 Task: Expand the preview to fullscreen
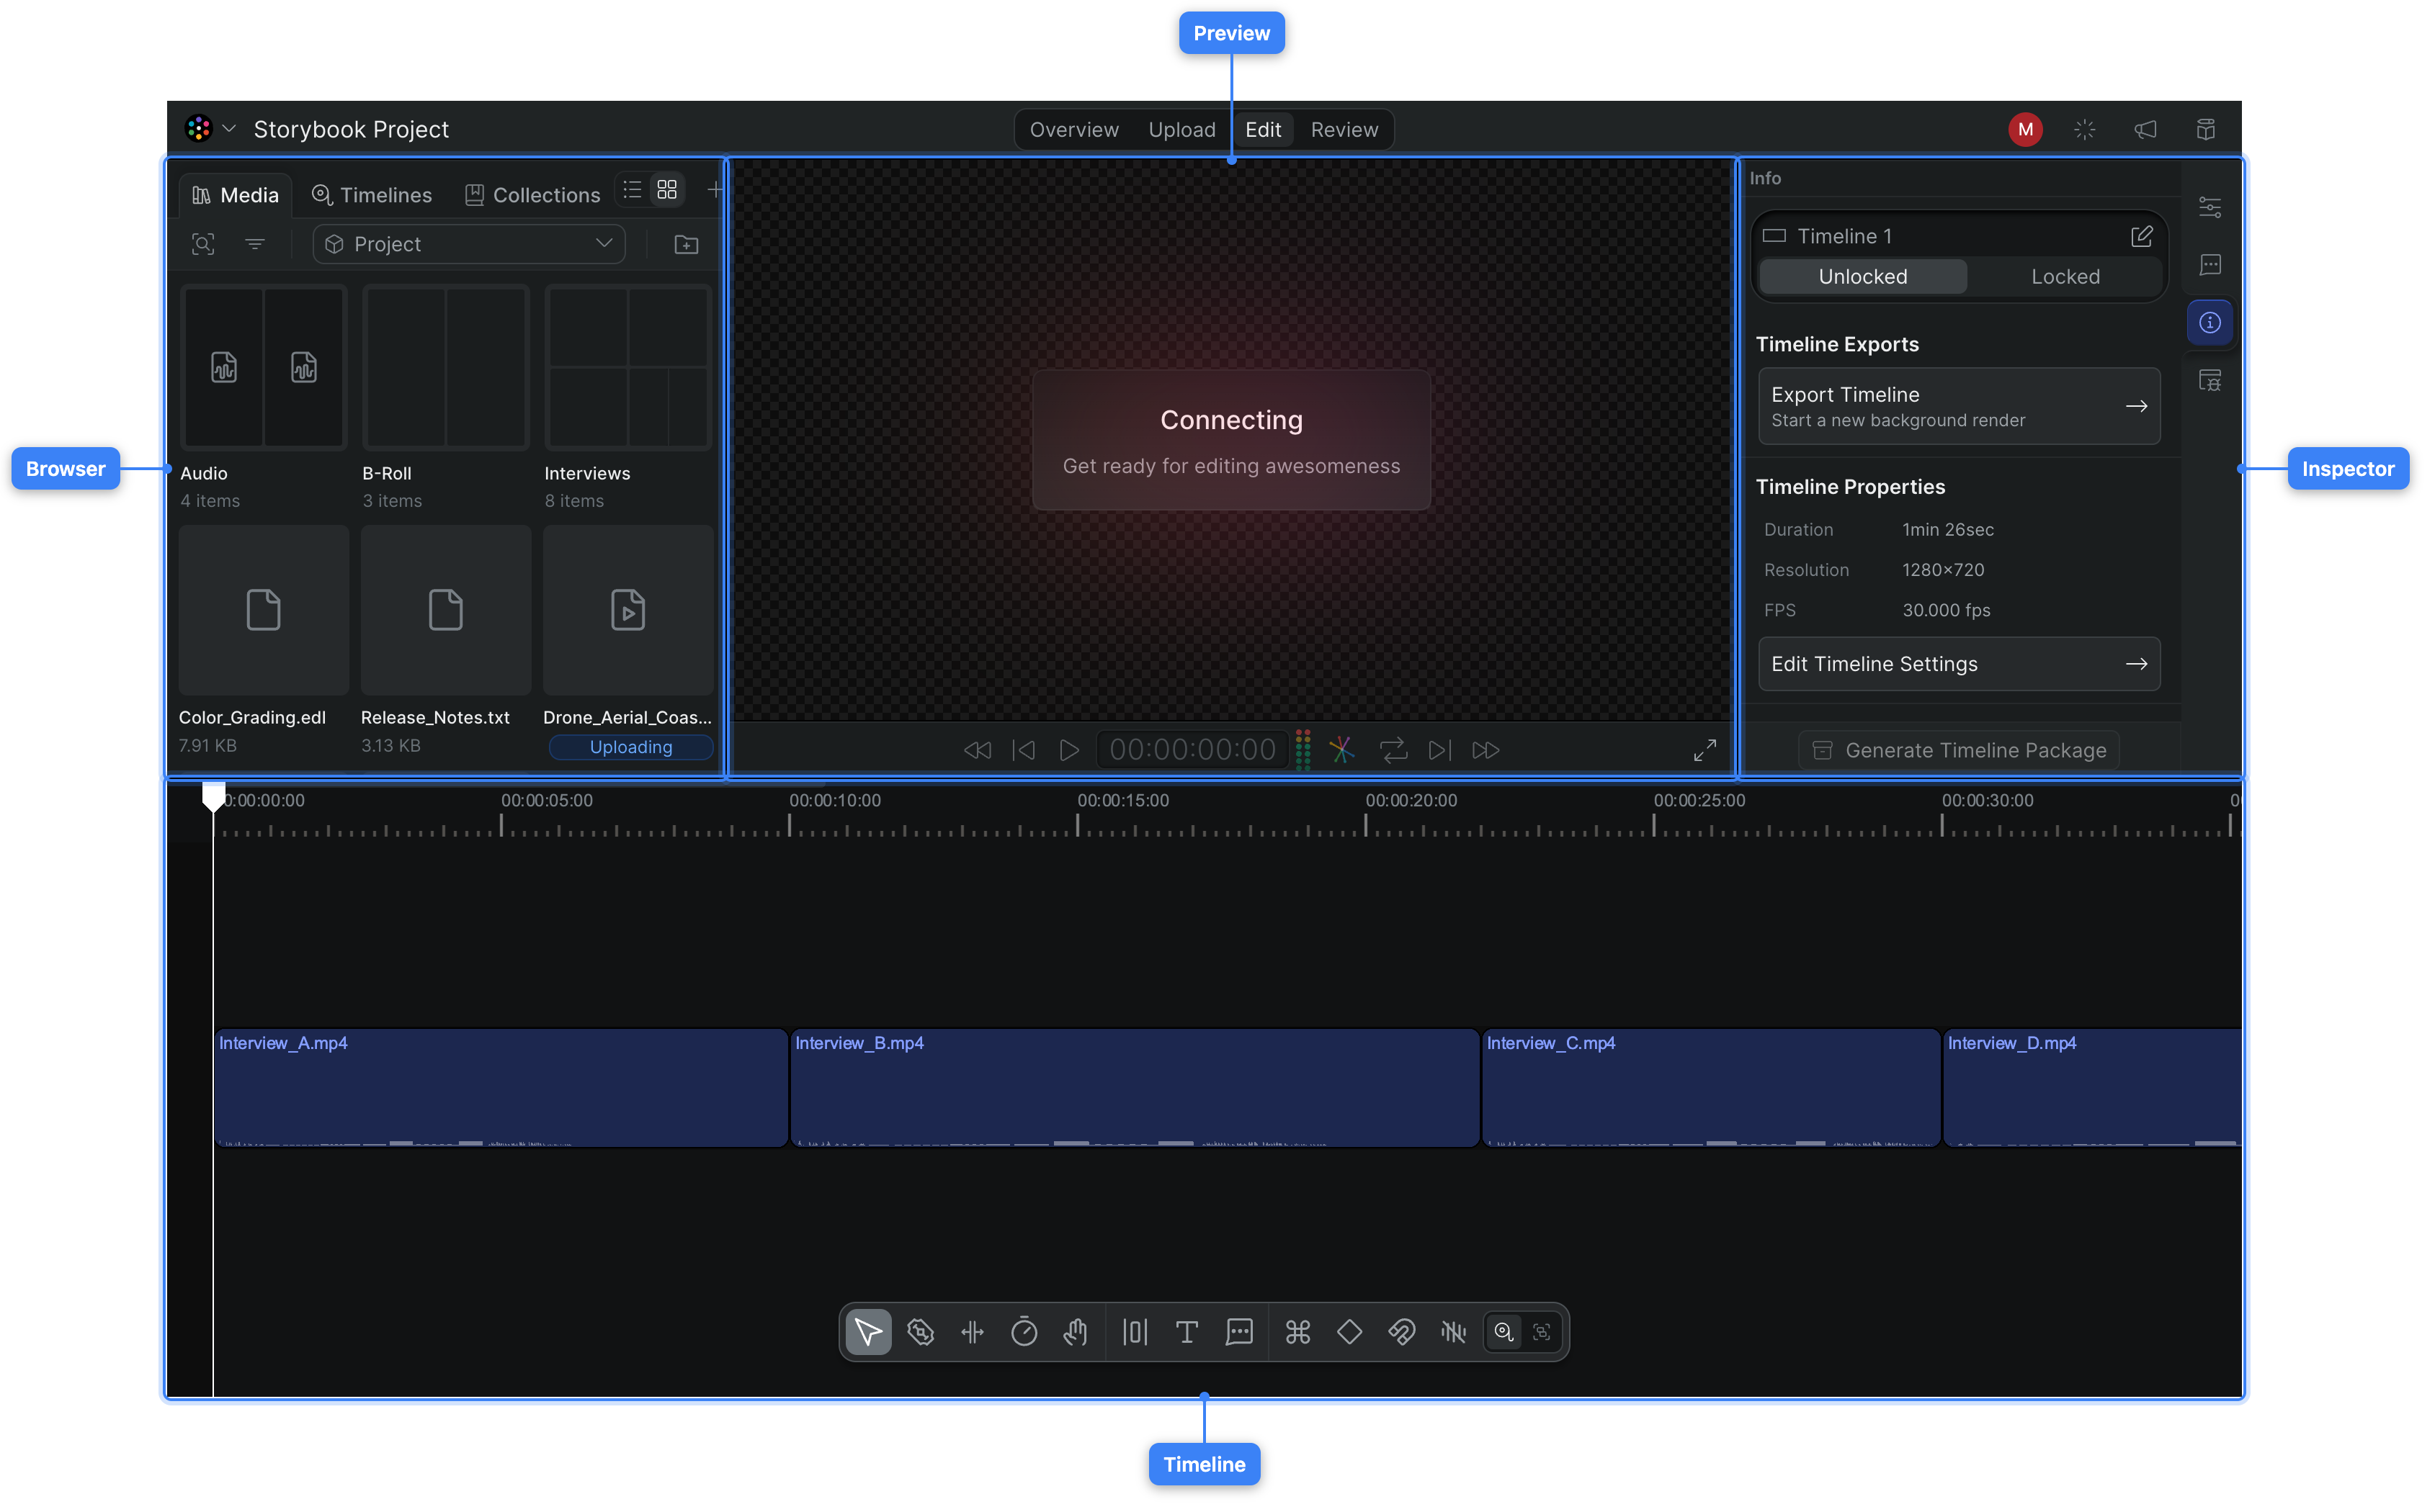[x=1704, y=750]
